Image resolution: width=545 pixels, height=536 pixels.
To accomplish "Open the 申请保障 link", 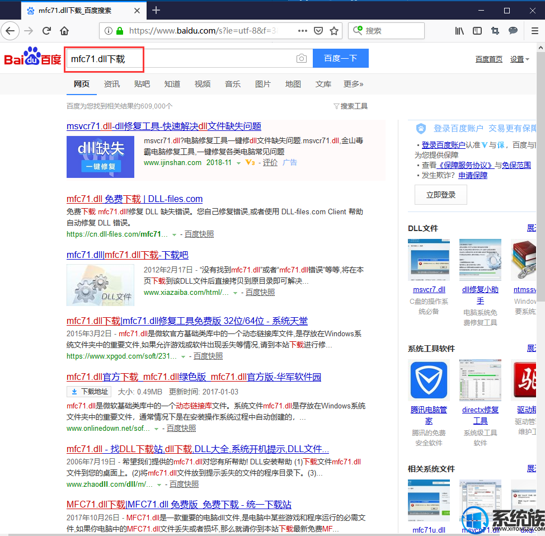I will (x=473, y=176).
